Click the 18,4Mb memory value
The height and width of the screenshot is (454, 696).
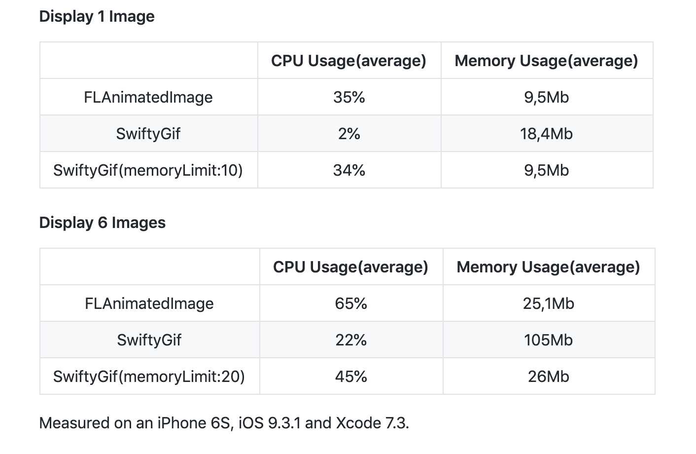[x=546, y=134]
